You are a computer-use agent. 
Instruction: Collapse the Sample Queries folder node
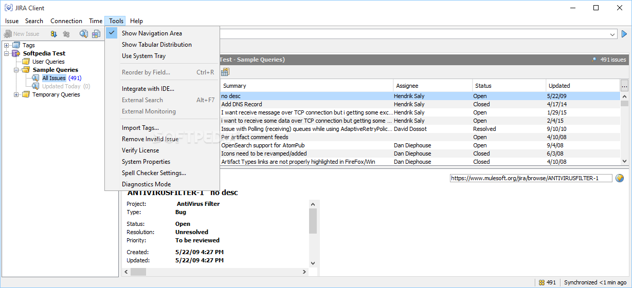point(16,70)
